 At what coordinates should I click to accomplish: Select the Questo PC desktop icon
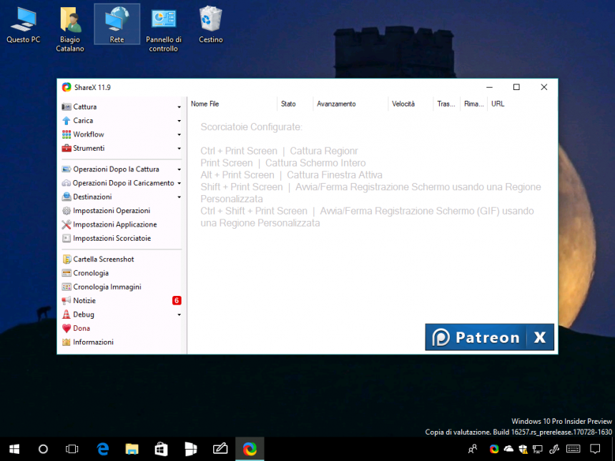point(23,25)
